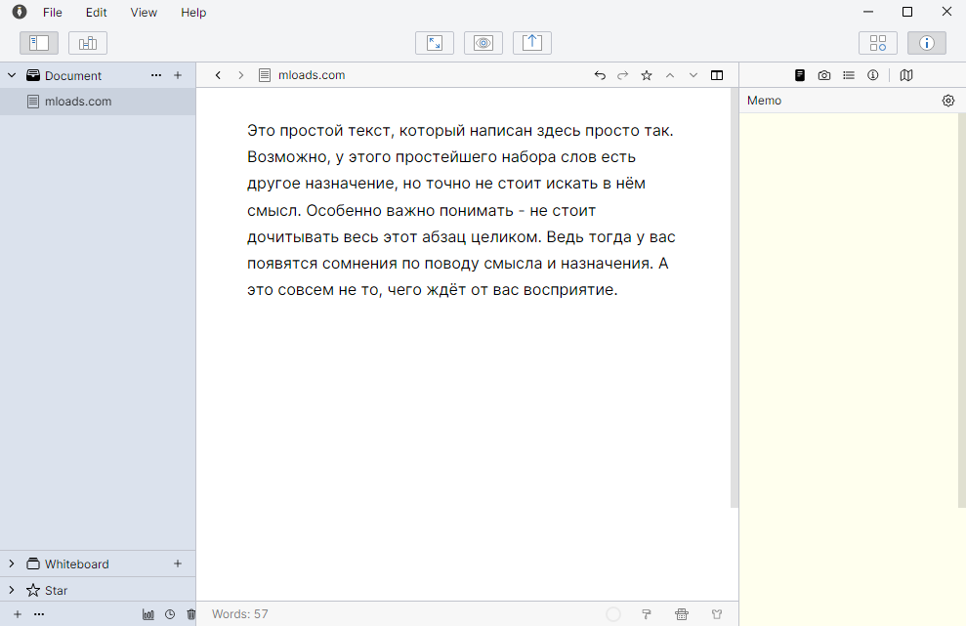Toggle focus mode with the eye icon
966x626 pixels.
click(x=483, y=42)
